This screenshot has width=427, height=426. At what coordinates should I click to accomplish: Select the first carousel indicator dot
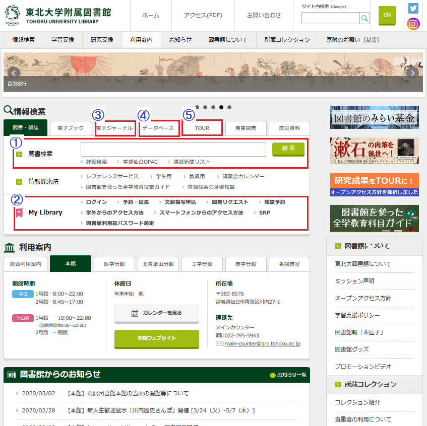(198, 107)
